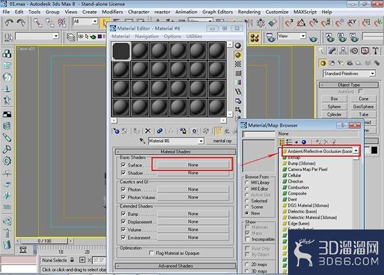The image size is (384, 275).
Task: Click the selection lock icon in status bar
Action: (72, 260)
